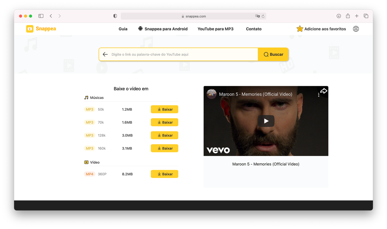This screenshot has width=387, height=229.
Task: Click the Safari share icon
Action: (x=348, y=16)
